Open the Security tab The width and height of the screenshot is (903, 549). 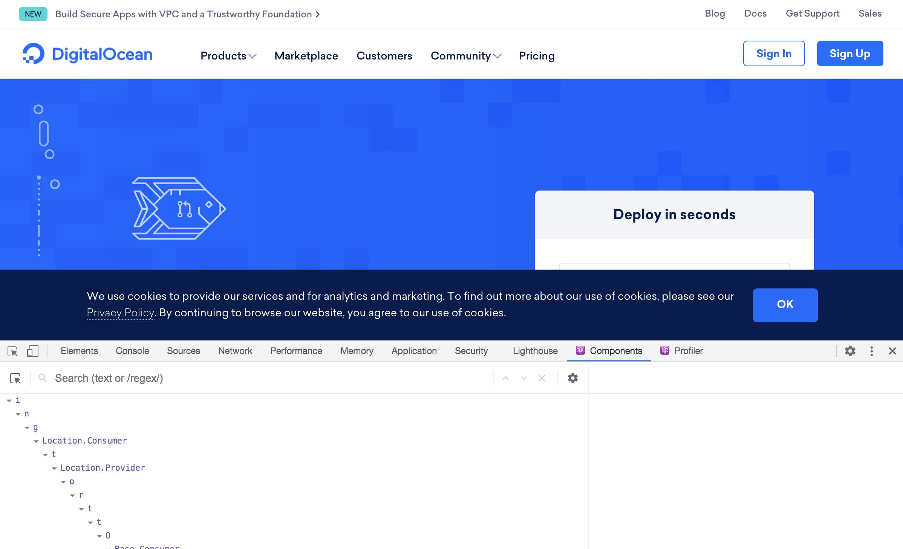(x=471, y=351)
